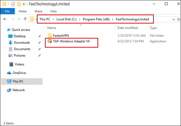Sort by the Date modified column header
The width and height of the screenshot is (181, 126).
[x=128, y=28]
